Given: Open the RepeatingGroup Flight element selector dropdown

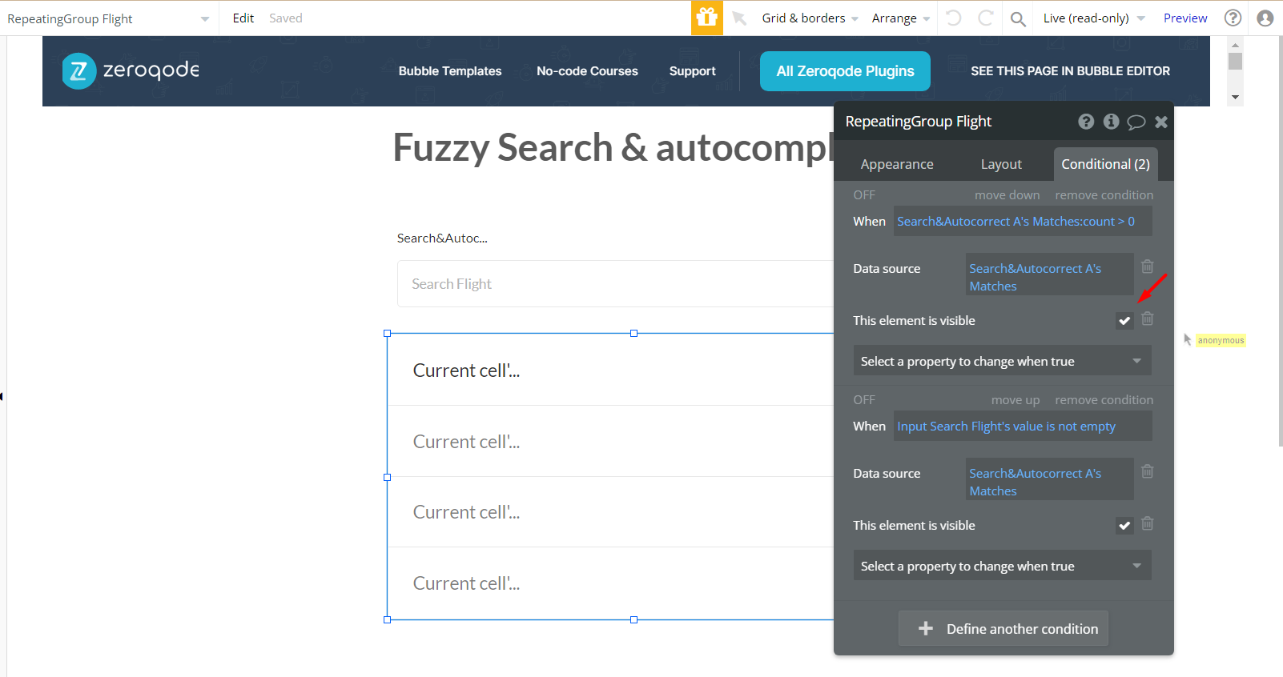Looking at the screenshot, I should [x=108, y=18].
